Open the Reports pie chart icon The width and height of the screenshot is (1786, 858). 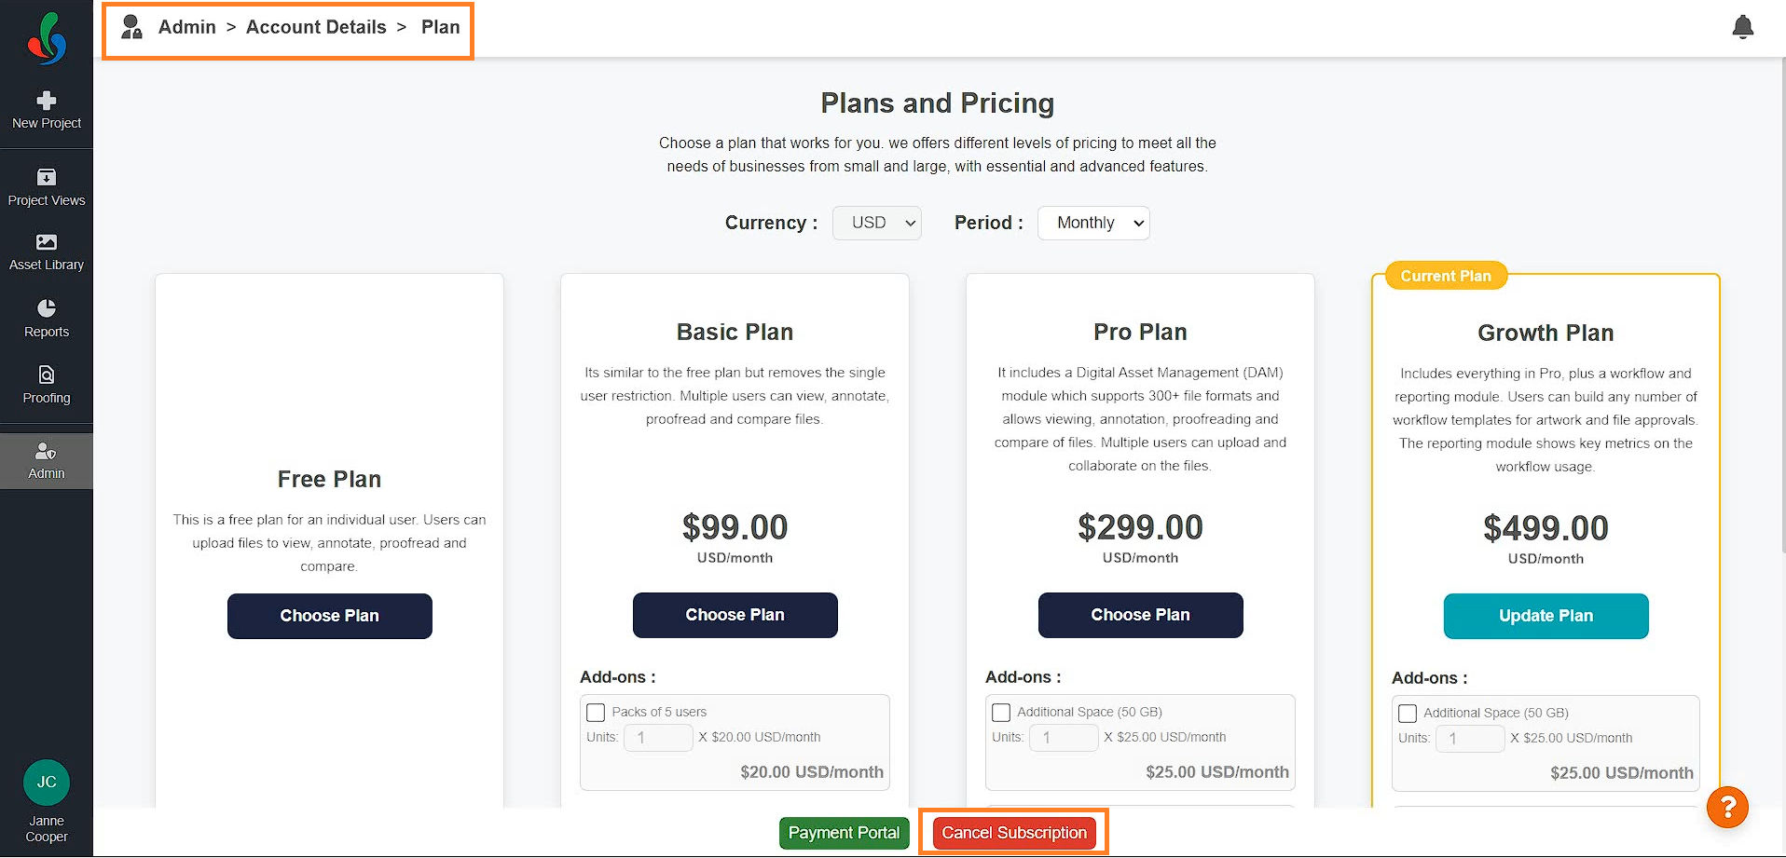(x=47, y=308)
